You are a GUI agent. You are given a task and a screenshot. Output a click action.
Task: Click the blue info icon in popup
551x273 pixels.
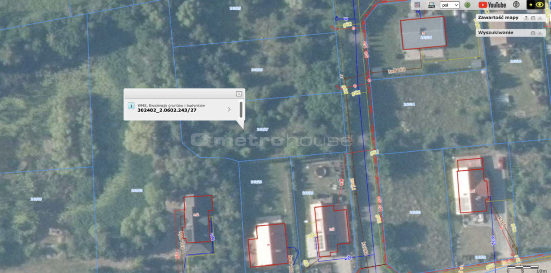tap(131, 106)
